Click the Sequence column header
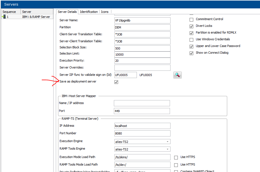 pyautogui.click(x=11, y=12)
